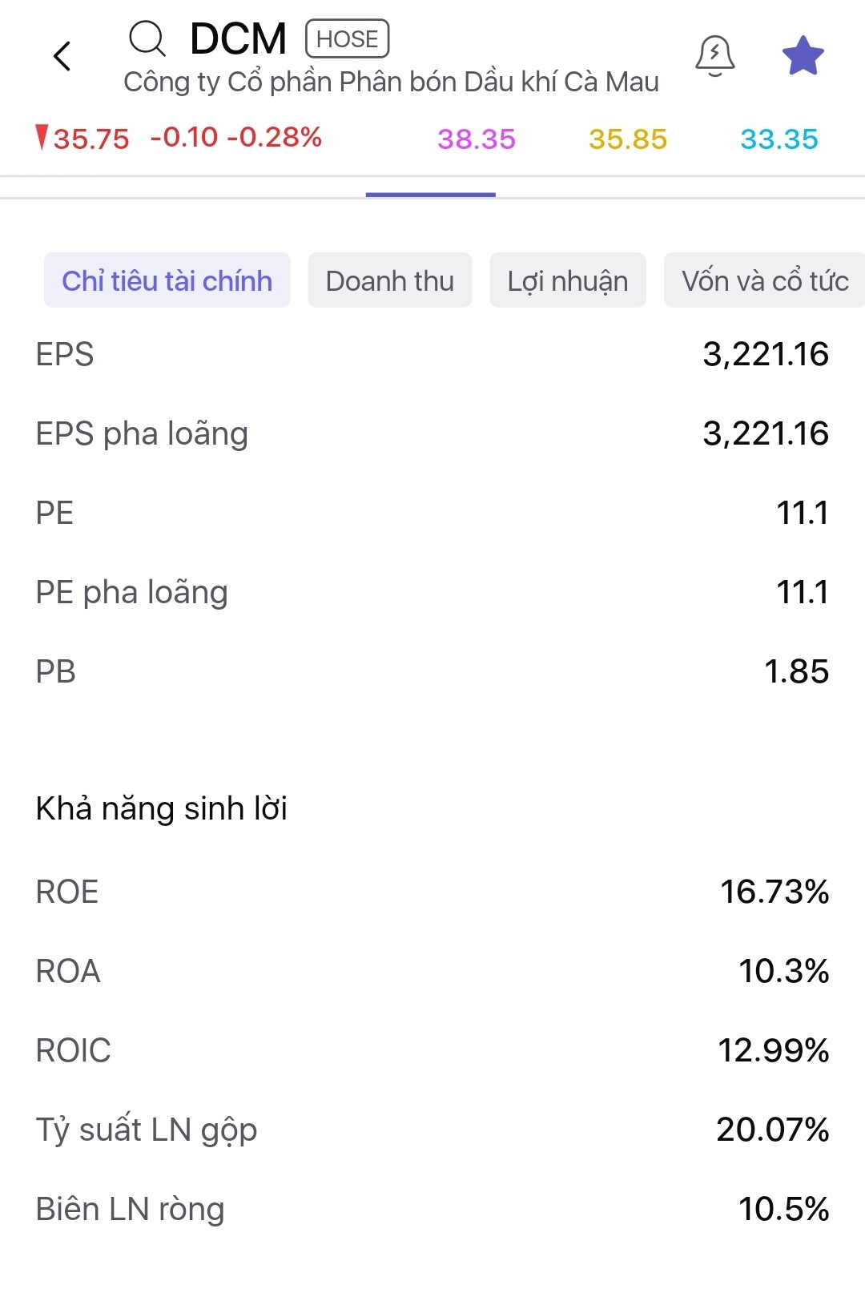
Task: Select the PB 1.85 row
Action: 432,671
